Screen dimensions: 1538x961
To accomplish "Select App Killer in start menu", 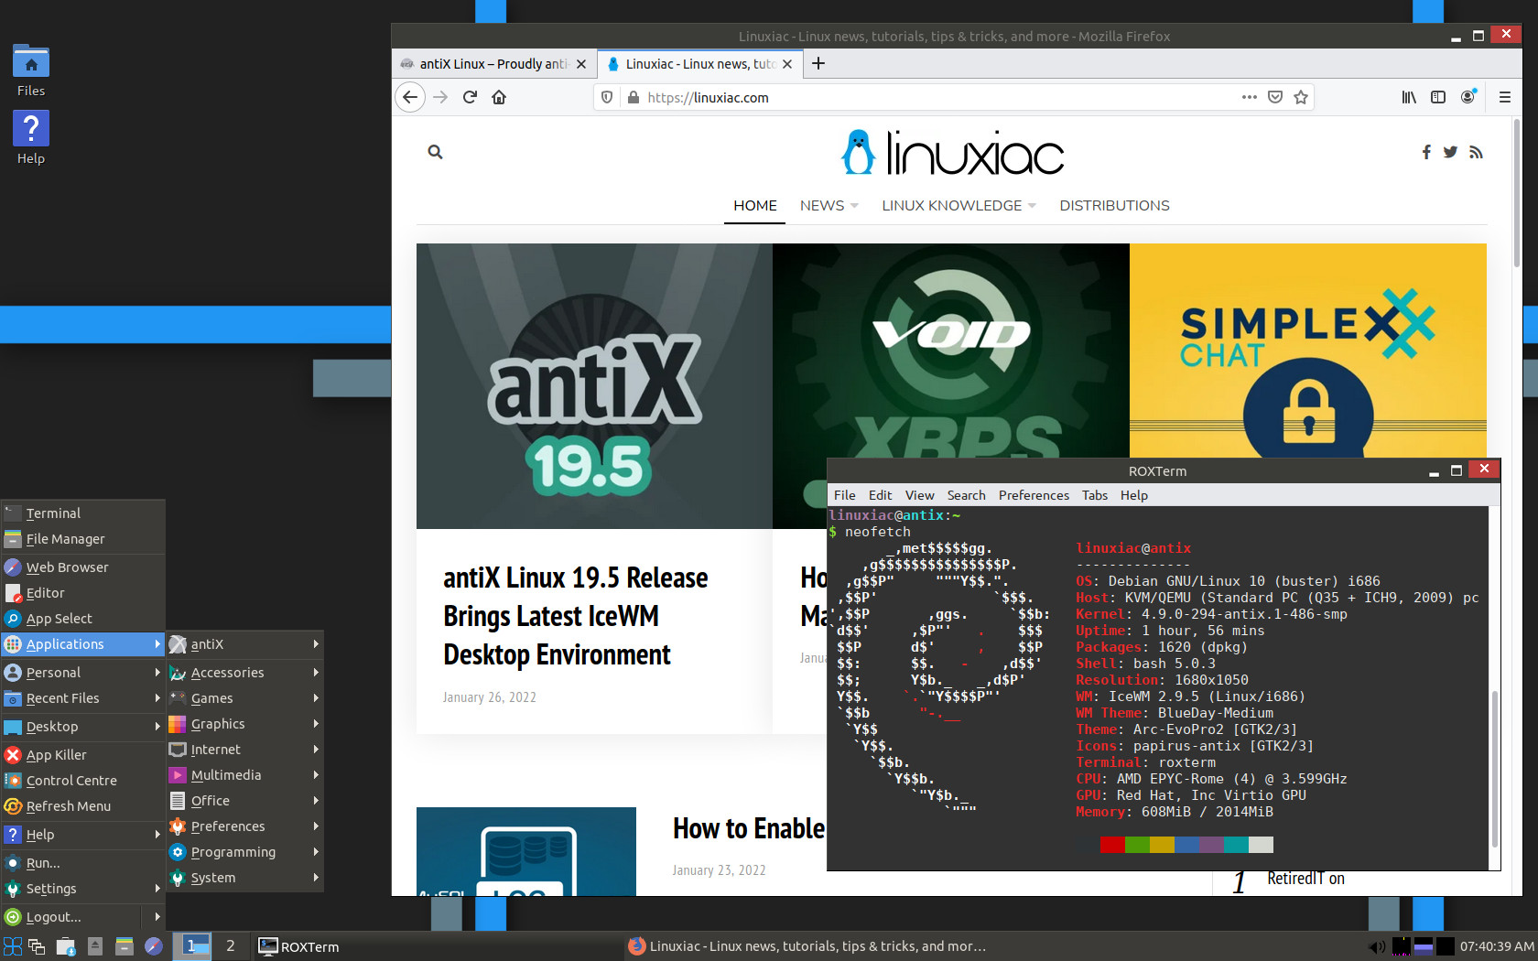I will (x=82, y=755).
